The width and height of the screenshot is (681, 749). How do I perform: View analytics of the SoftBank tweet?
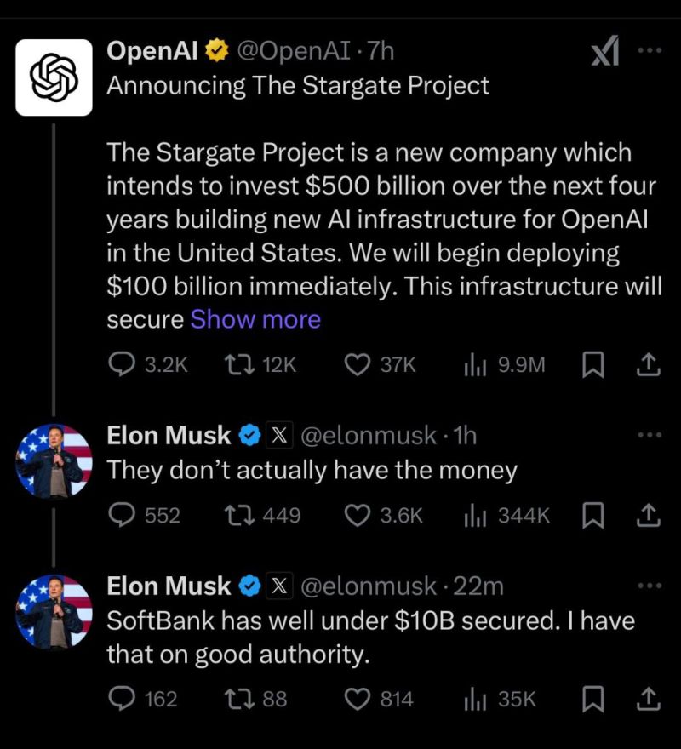tap(474, 699)
